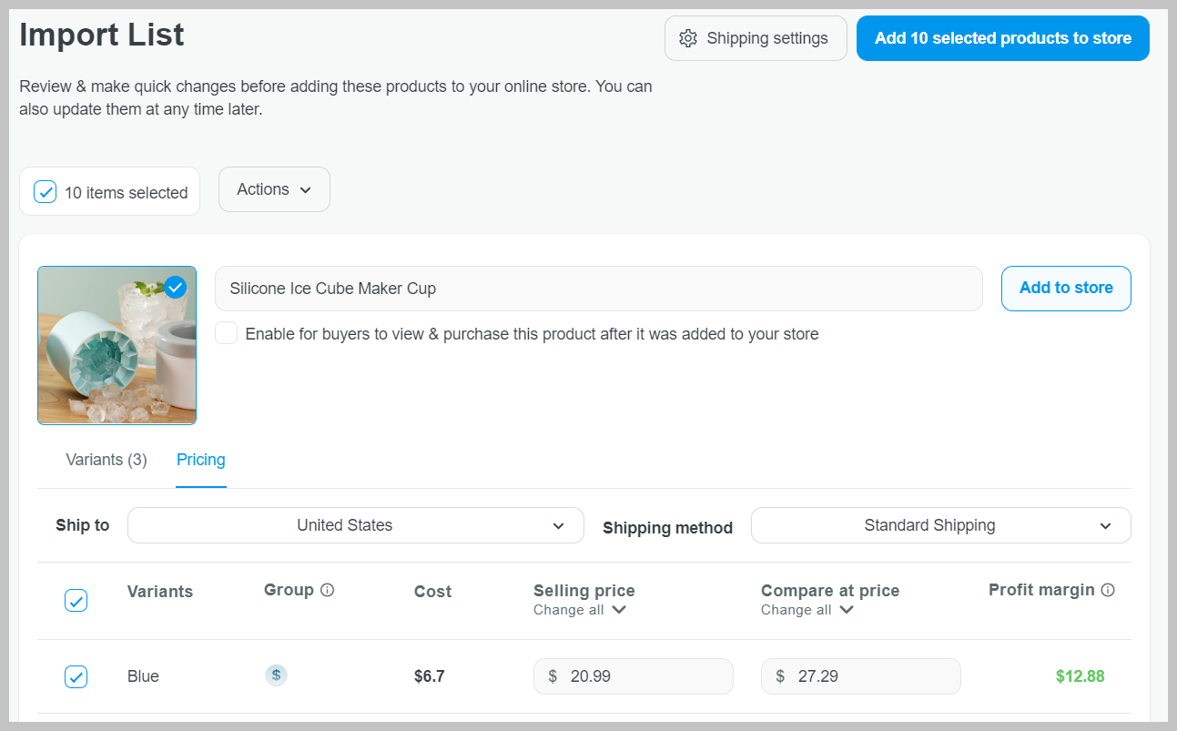Toggle the 10 items selected checkbox

click(x=45, y=192)
